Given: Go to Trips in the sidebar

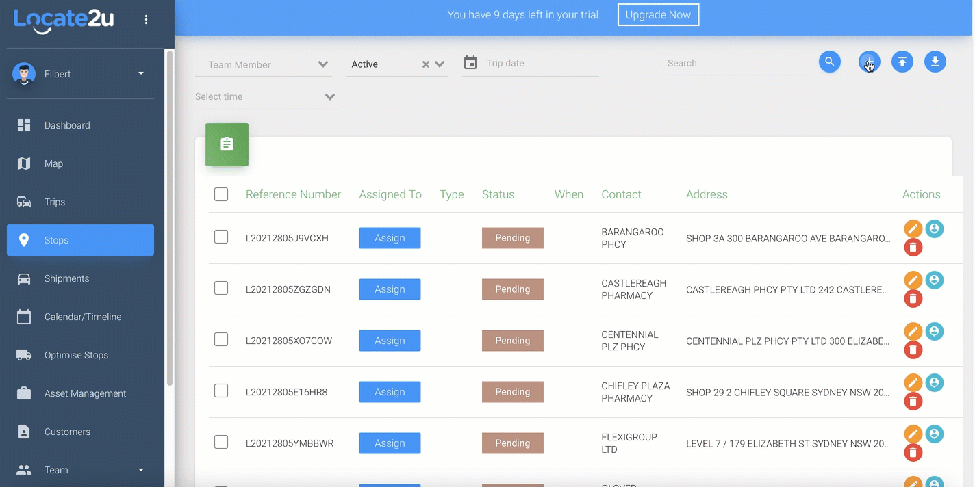Looking at the screenshot, I should pyautogui.click(x=80, y=202).
